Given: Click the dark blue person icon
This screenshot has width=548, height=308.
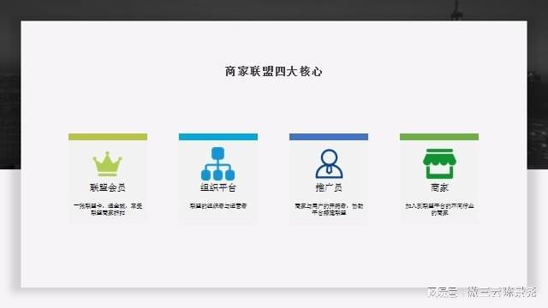Looking at the screenshot, I should point(329,163).
